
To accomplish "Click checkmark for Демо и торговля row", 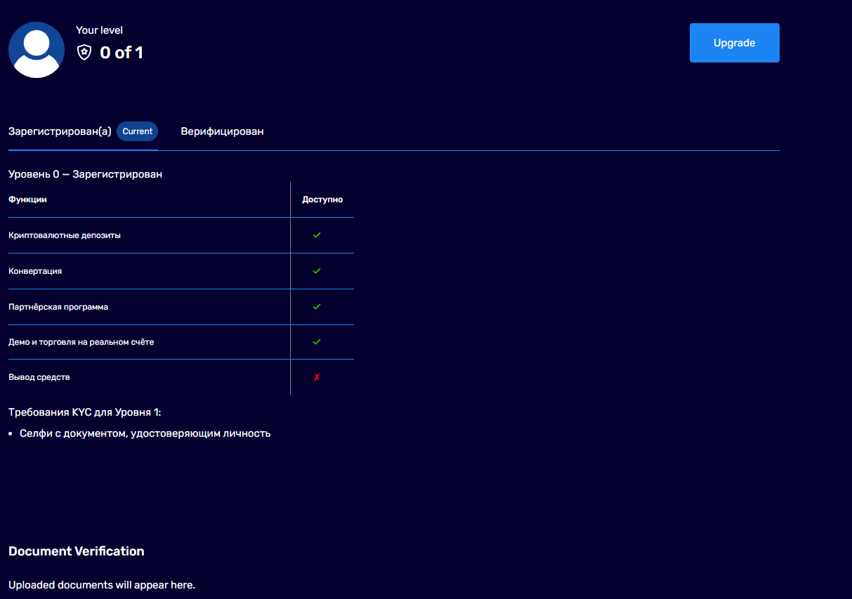I will [317, 342].
